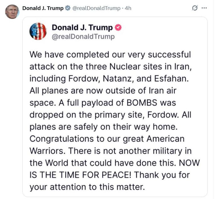Click the @realDonaldTrump handle inside quoted post
Viewport: 220px width, 199px height.
point(83,37)
